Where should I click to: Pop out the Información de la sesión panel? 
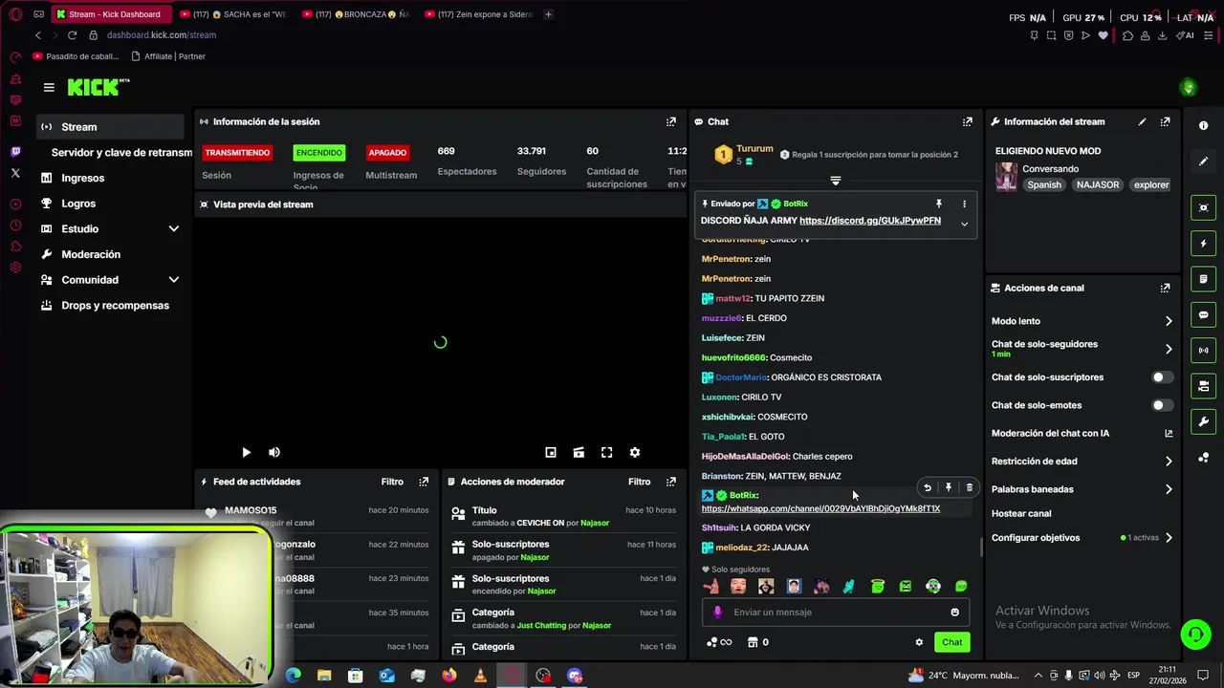coord(671,121)
